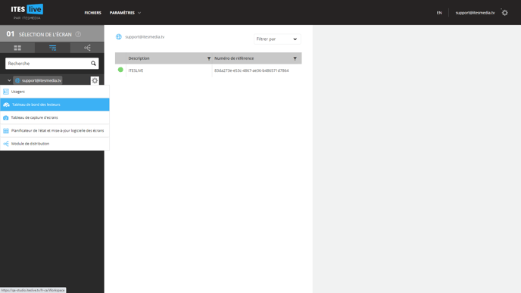Select support@itesmedia.tv in the sidebar tree

click(x=38, y=80)
